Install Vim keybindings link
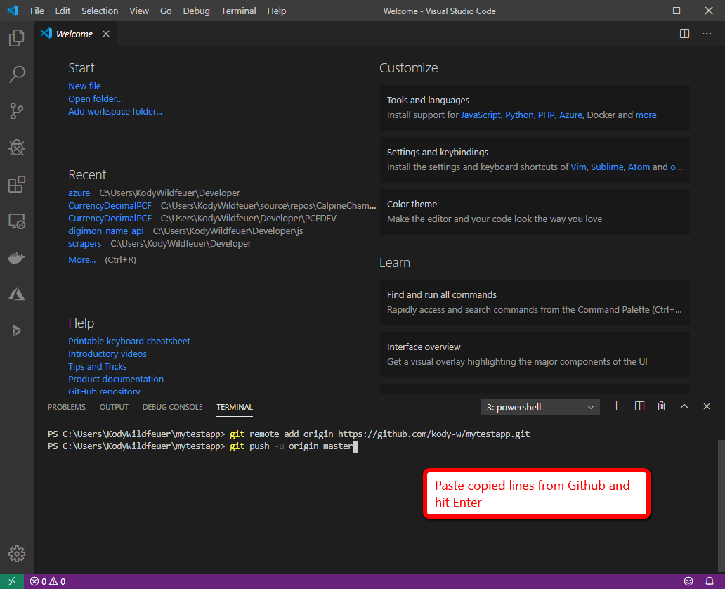The image size is (725, 589). [x=578, y=167]
